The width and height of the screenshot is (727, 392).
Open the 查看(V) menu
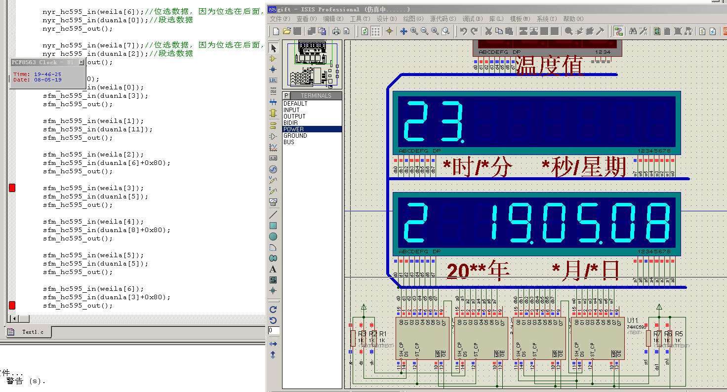(x=307, y=19)
